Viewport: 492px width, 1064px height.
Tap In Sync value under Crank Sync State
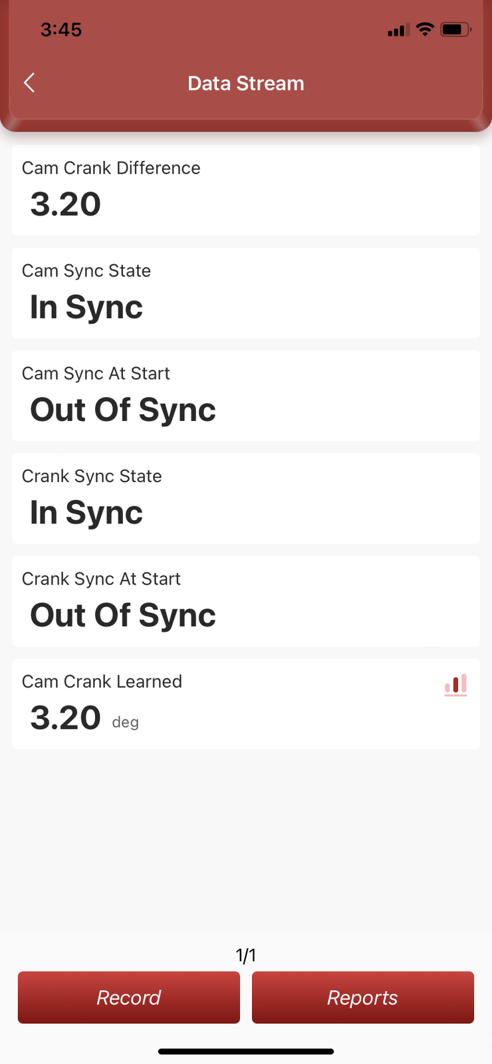click(86, 513)
